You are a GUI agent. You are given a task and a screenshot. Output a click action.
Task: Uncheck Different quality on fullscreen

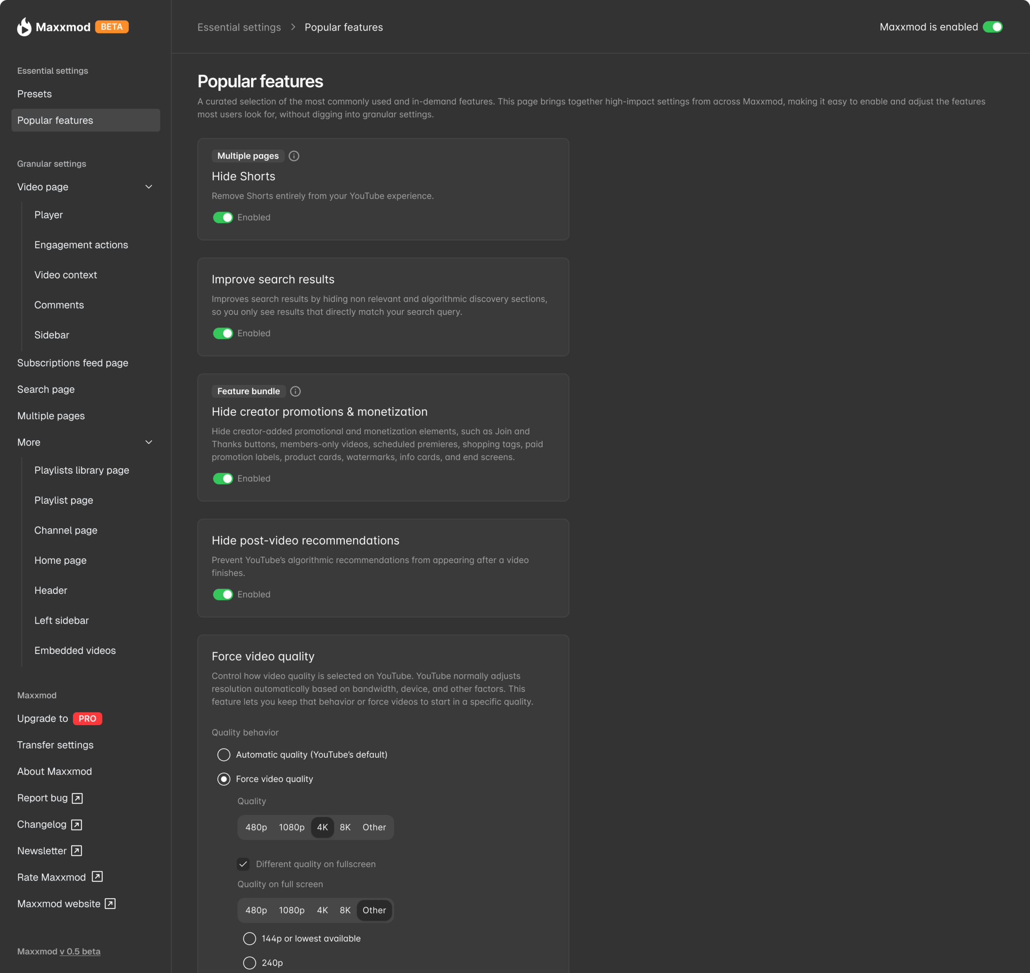[243, 864]
